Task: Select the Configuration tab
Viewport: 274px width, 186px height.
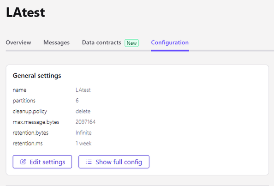Action: (170, 42)
